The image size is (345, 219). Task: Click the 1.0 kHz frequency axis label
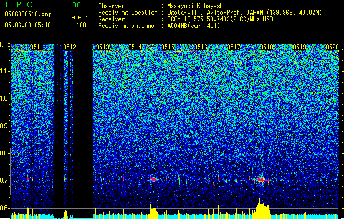point(5,99)
